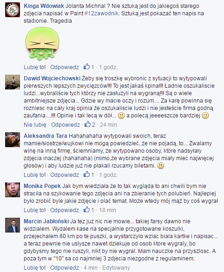The width and height of the screenshot is (224, 272).
Task: Like Kinga Wdowiak's comment via Lubię to!
Action: (35, 67)
